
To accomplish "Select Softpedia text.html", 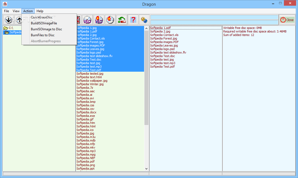I will (89, 77).
